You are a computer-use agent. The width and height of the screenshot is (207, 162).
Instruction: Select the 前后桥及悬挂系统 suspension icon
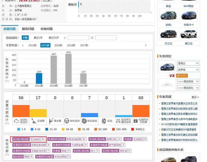pos(118,121)
